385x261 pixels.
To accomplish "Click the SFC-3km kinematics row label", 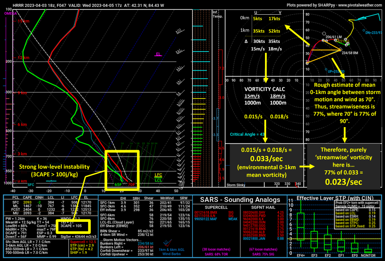I will (x=107, y=206).
